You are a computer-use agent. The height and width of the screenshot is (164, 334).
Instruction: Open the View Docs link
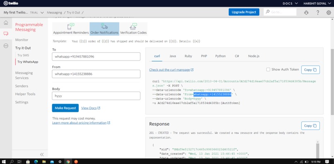point(90,108)
